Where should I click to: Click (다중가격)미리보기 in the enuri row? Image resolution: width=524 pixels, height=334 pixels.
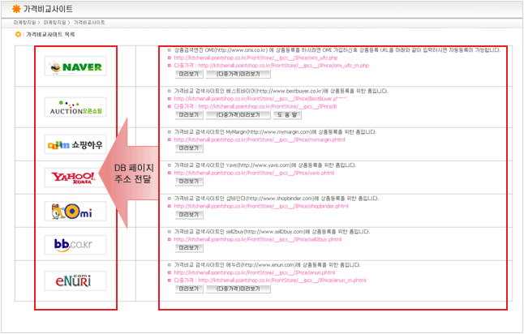coord(238,289)
